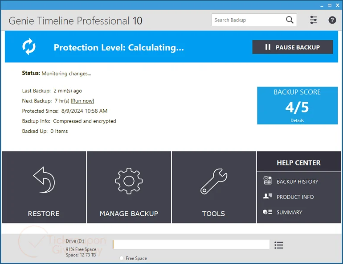The image size is (343, 264).
Task: Click the search magnifier icon
Action: 290,20
